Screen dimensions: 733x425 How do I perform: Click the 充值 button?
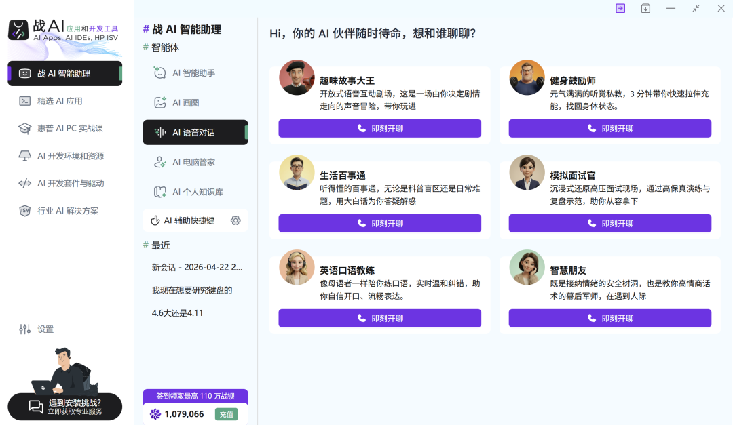tap(225, 413)
